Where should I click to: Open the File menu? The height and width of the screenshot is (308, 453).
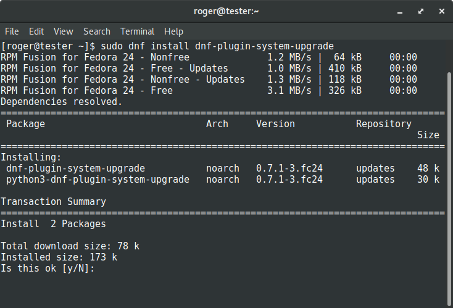click(x=12, y=31)
